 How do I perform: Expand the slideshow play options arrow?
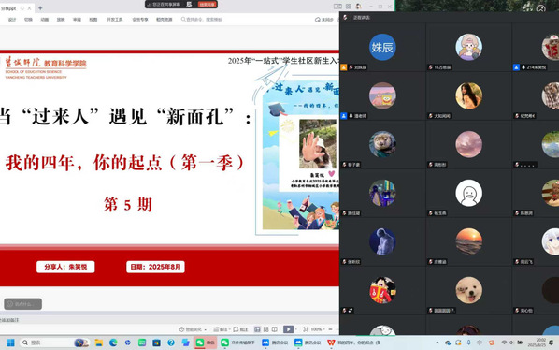(296, 329)
